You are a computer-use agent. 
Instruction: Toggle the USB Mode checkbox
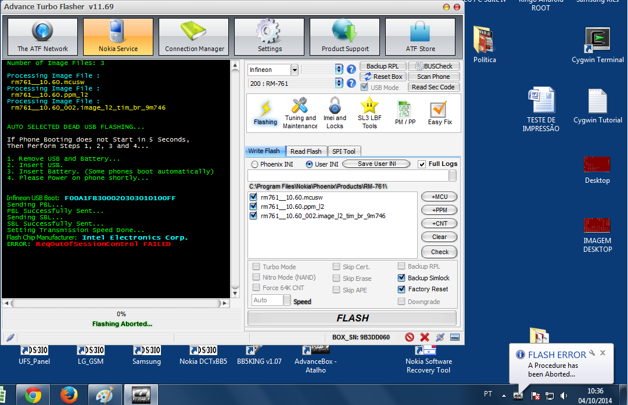point(364,87)
